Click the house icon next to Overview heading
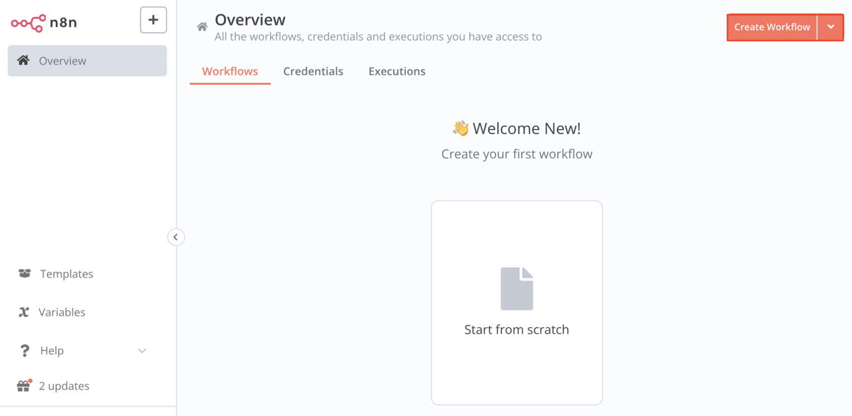 (202, 27)
